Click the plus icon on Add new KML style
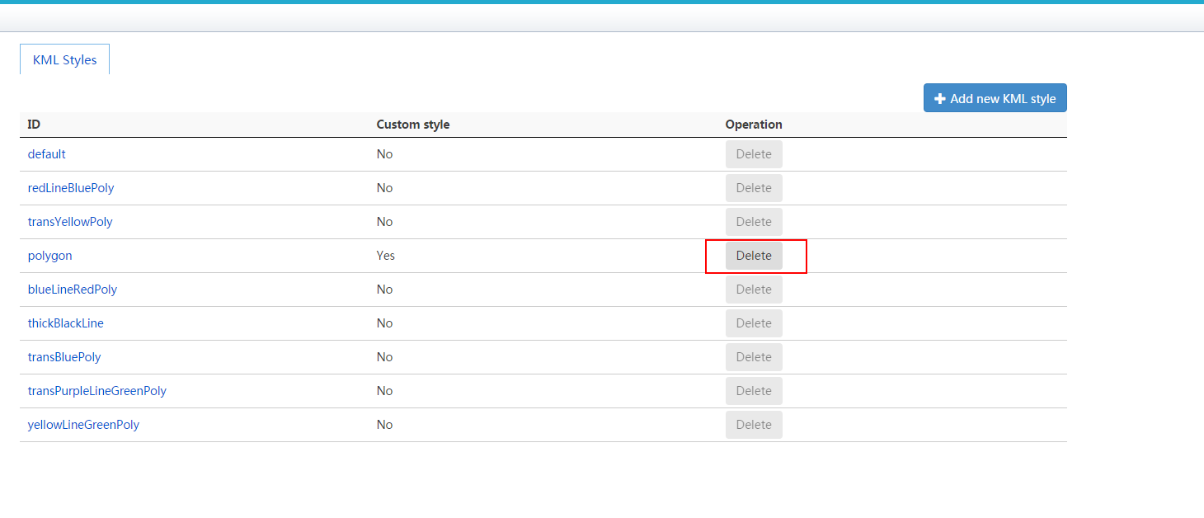This screenshot has width=1204, height=518. click(x=939, y=98)
